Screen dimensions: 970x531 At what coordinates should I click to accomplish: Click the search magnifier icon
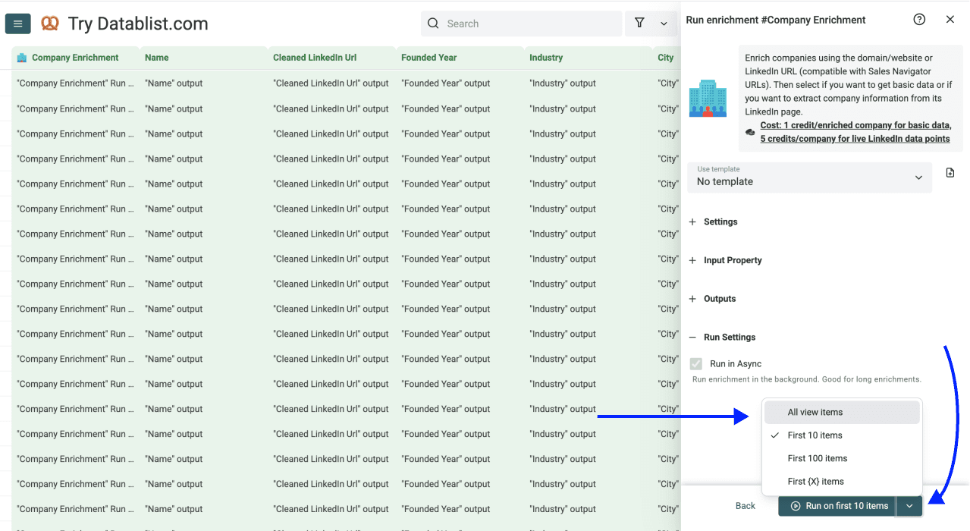point(432,24)
